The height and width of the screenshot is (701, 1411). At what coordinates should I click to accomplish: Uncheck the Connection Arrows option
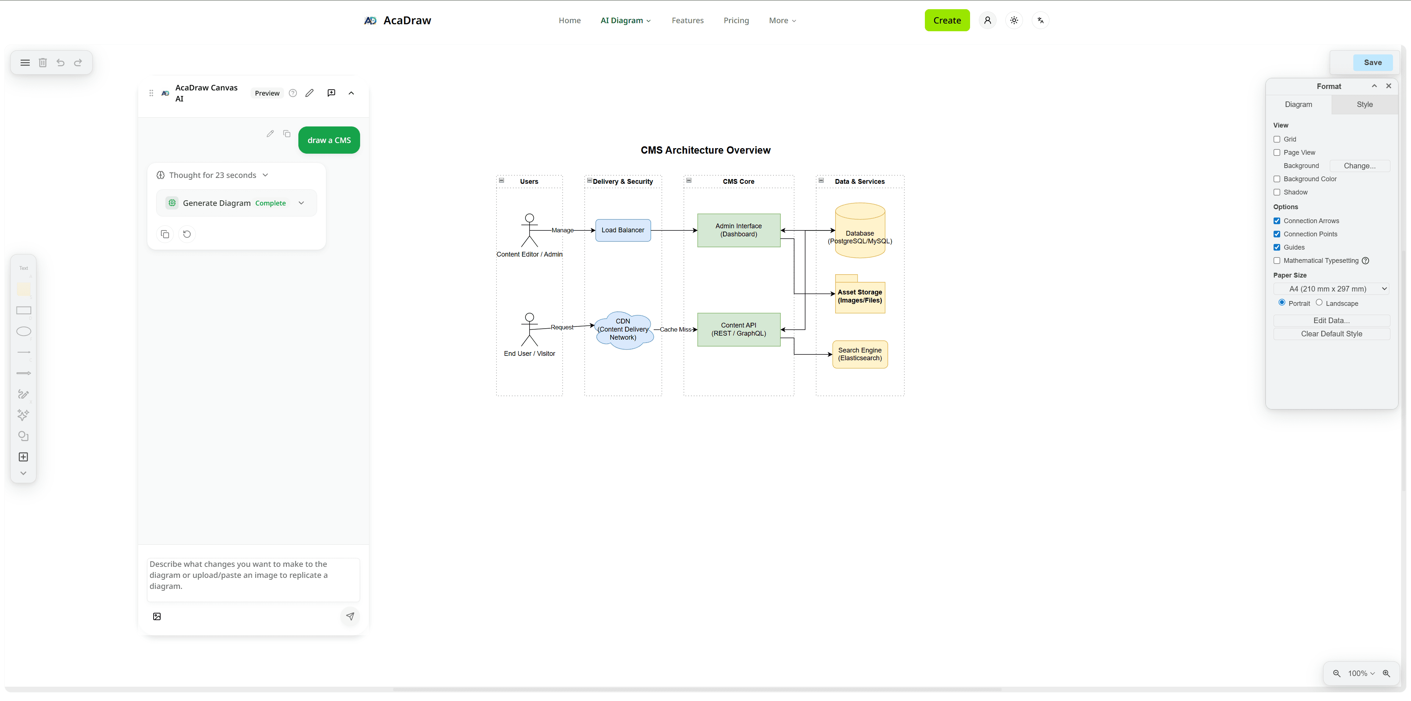(1277, 221)
